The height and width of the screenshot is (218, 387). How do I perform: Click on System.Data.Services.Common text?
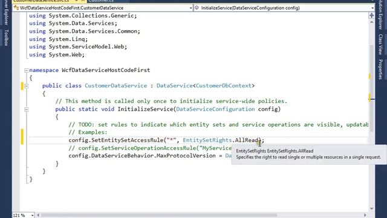(94, 31)
